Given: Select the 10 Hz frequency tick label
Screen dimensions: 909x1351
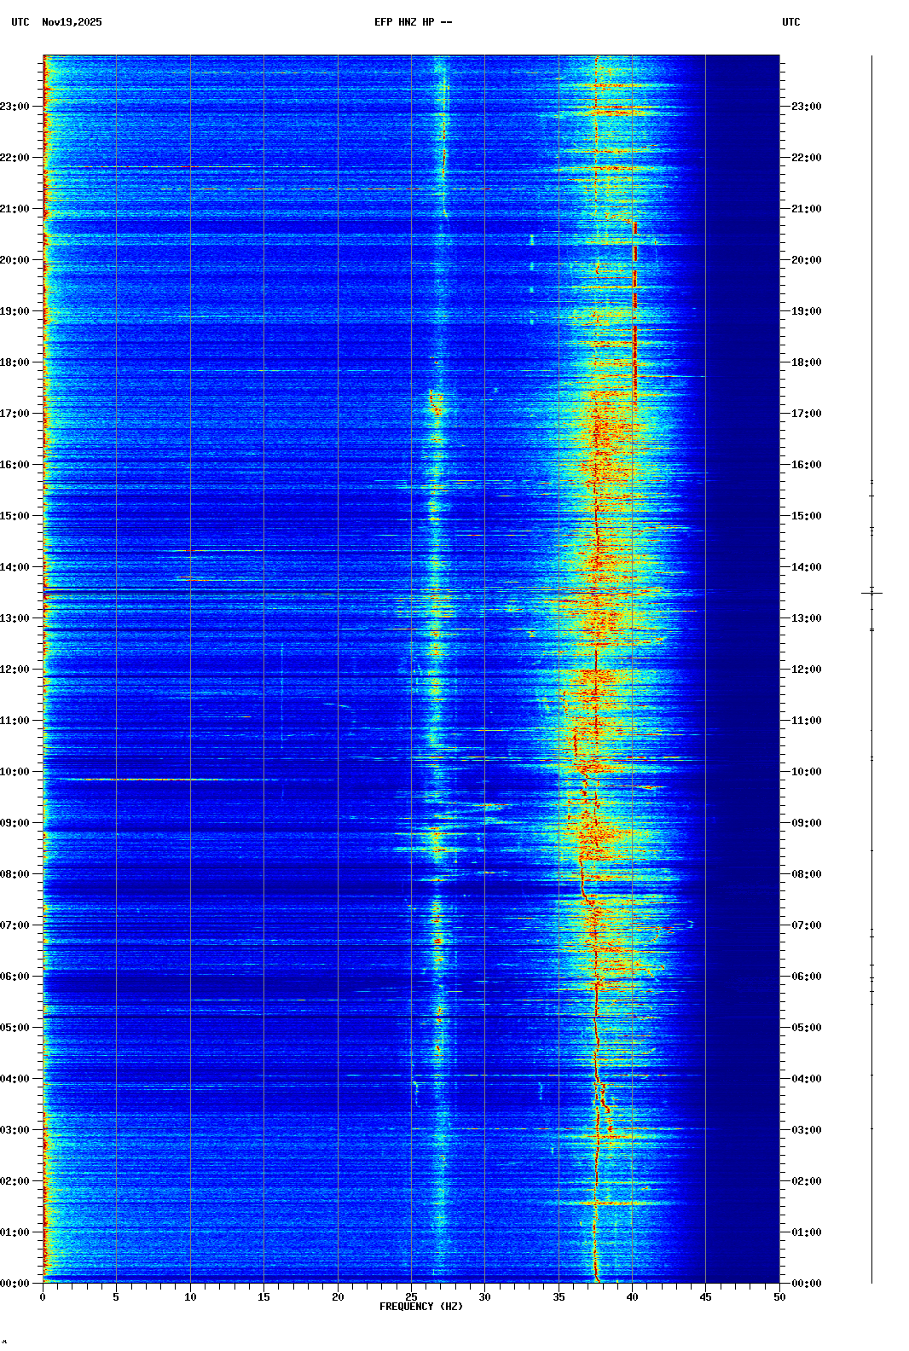Looking at the screenshot, I should (x=190, y=1297).
